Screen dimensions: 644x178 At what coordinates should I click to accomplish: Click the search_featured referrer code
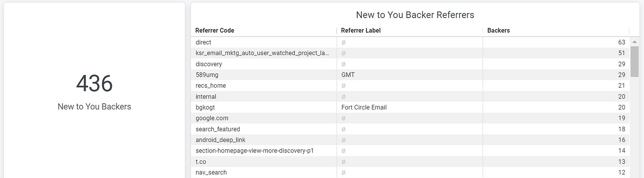[218, 129]
